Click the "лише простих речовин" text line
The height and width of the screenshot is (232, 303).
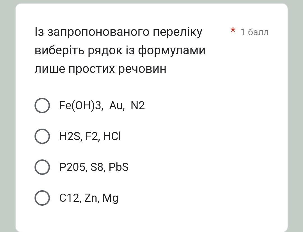[100, 69]
